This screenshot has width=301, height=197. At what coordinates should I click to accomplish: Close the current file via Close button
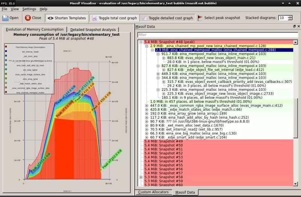point(33,18)
